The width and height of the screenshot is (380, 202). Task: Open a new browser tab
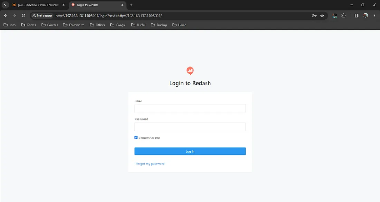point(131,5)
